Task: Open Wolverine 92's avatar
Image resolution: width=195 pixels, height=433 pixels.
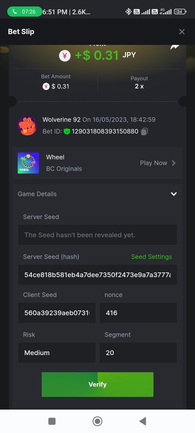Action: [x=27, y=126]
